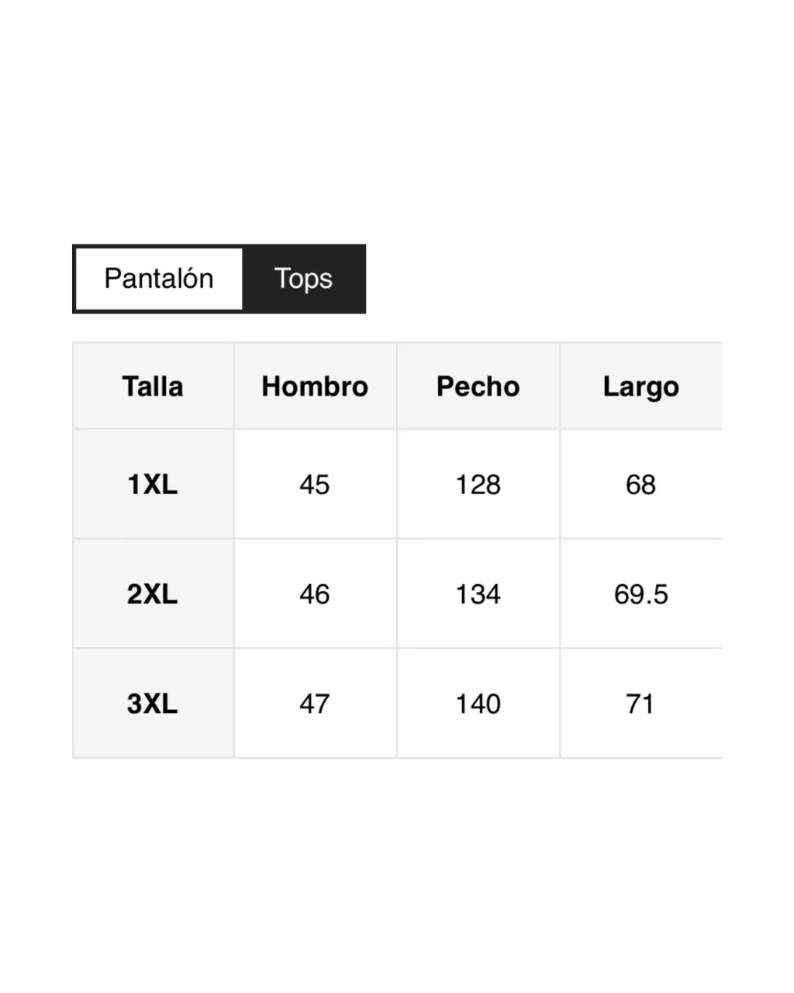Select the 2XL size row label

[x=153, y=594]
